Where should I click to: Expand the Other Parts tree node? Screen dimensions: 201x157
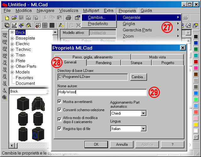point(12,67)
